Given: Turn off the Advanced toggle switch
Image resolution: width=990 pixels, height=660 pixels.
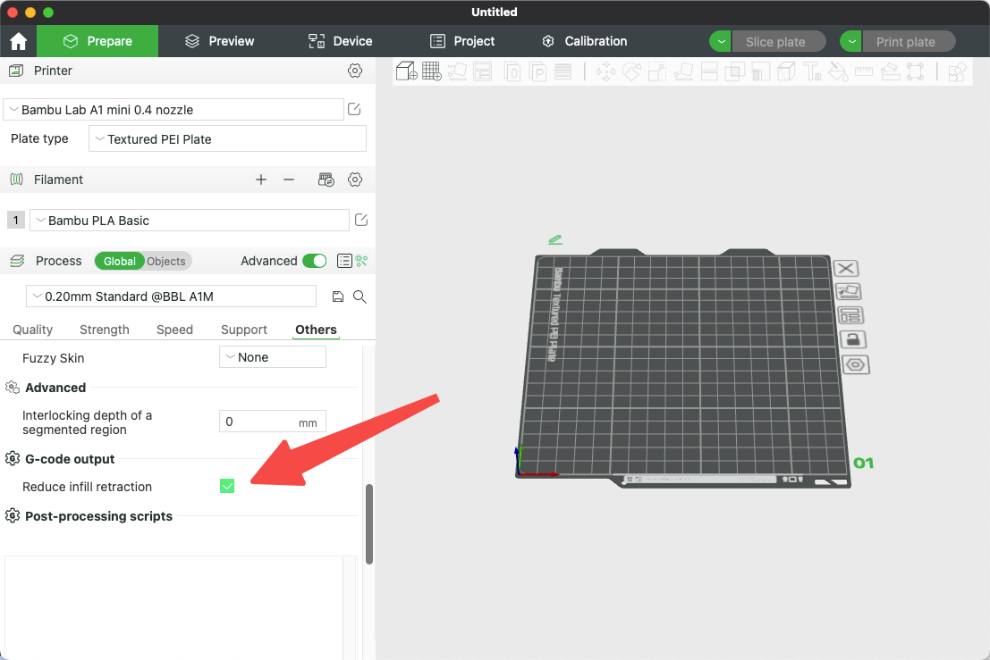Looking at the screenshot, I should (x=315, y=261).
